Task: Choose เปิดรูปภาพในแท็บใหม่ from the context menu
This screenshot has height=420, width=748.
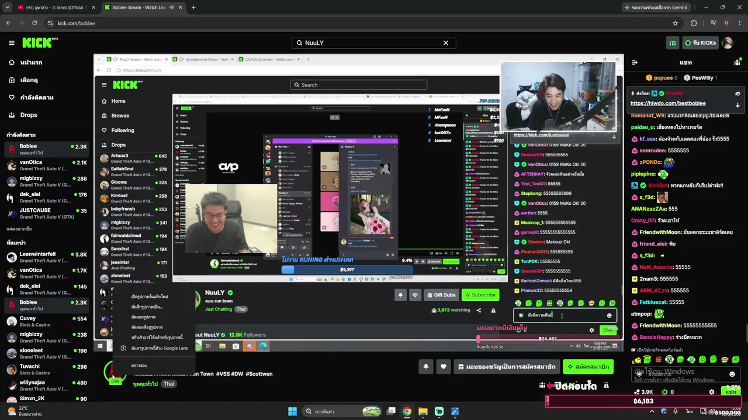Action: (x=150, y=296)
